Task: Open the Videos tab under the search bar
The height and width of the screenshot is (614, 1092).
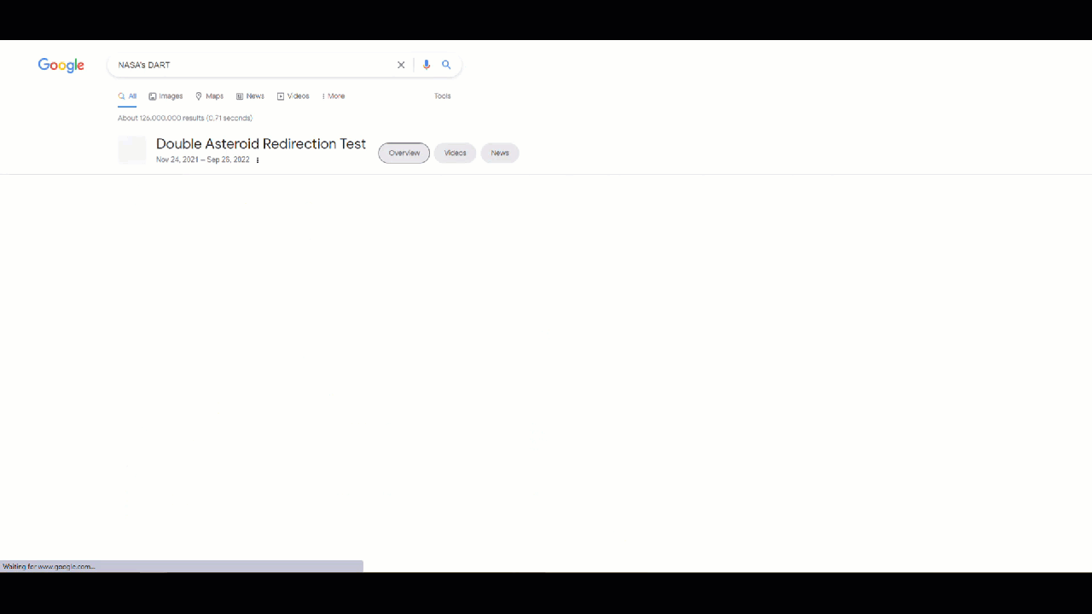Action: (x=293, y=96)
